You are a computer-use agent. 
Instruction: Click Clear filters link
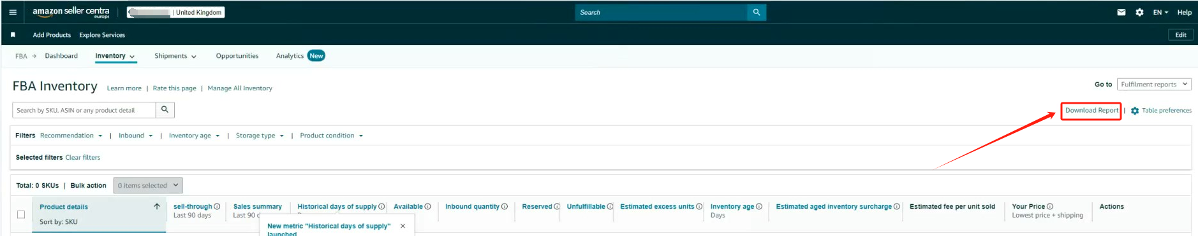pos(83,158)
